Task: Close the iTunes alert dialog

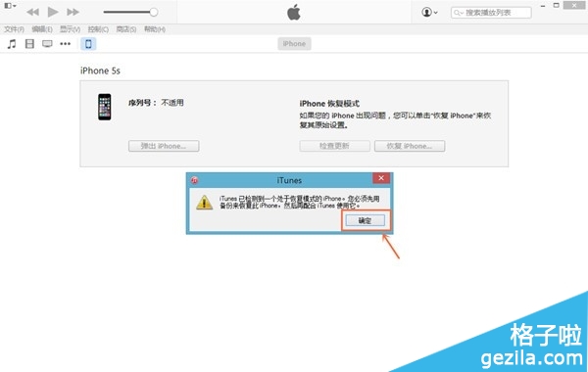Action: (x=381, y=178)
